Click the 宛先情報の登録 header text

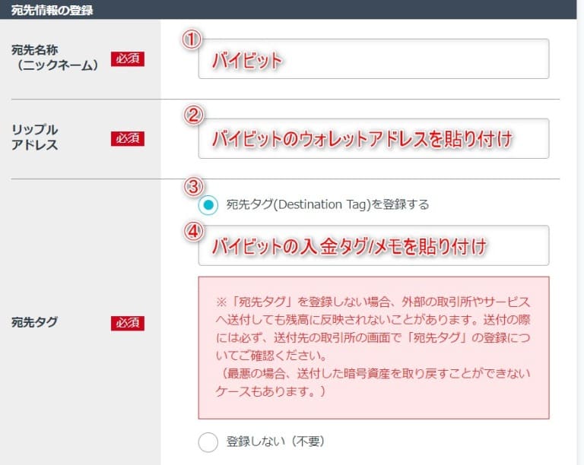point(52,10)
